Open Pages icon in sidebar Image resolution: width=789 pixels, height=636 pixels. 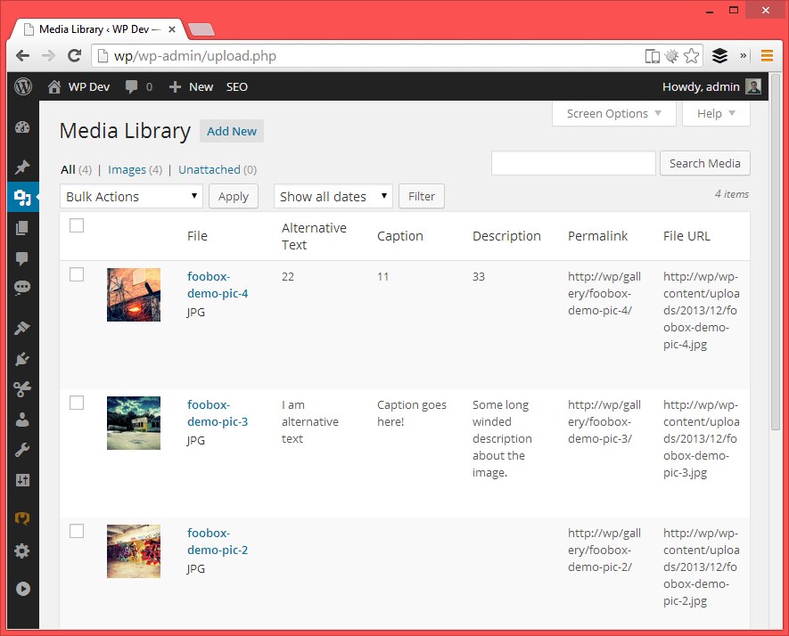click(x=22, y=228)
